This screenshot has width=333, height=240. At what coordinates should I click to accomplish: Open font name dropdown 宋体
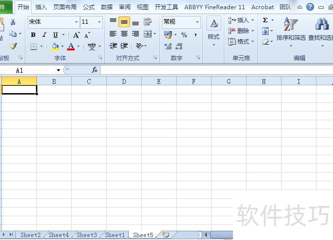click(77, 22)
